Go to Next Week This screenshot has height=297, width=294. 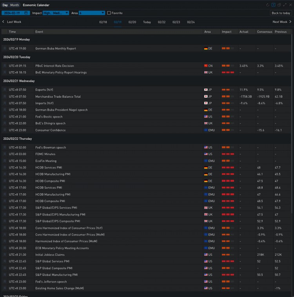tap(280, 22)
